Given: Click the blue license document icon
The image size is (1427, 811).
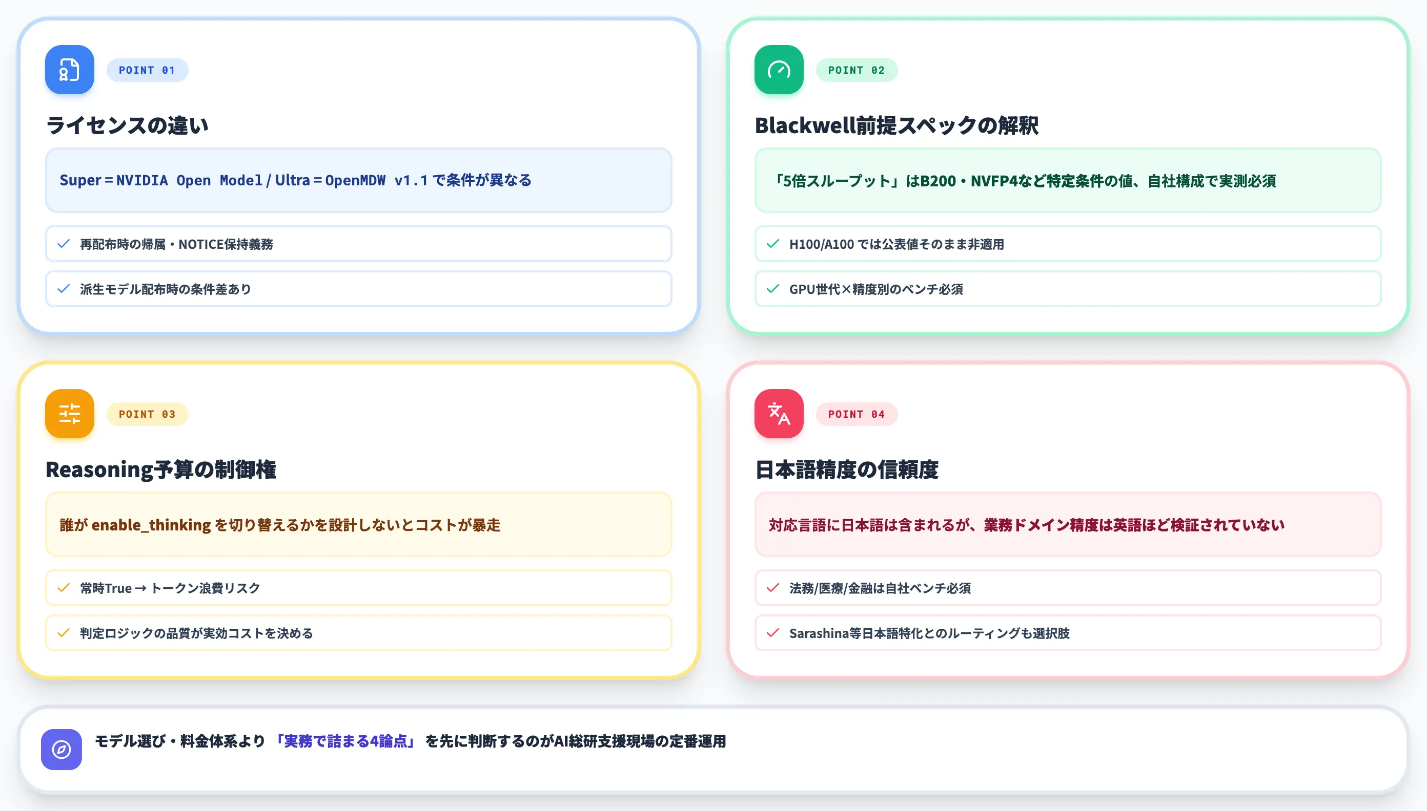Looking at the screenshot, I should pyautogui.click(x=70, y=70).
